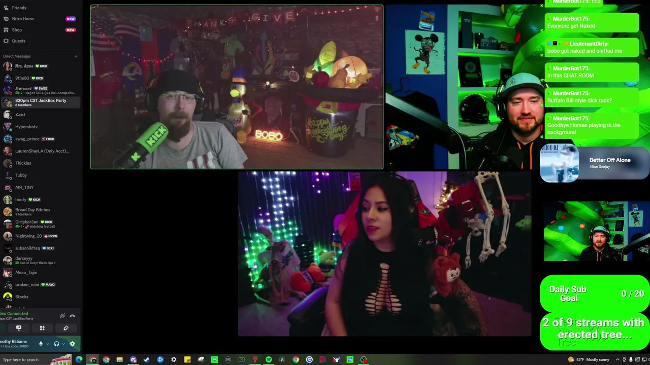
Task: Open Steam from the taskbar
Action: point(147,359)
